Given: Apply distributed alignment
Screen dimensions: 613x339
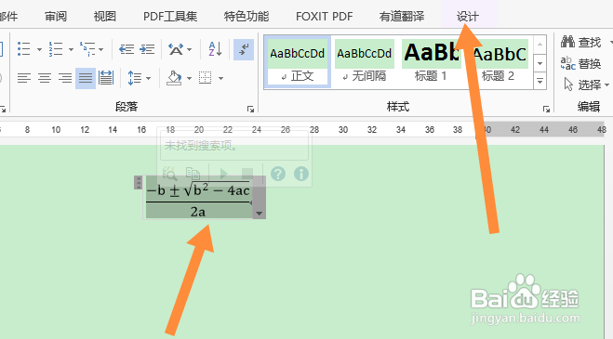Looking at the screenshot, I should pos(106,78).
